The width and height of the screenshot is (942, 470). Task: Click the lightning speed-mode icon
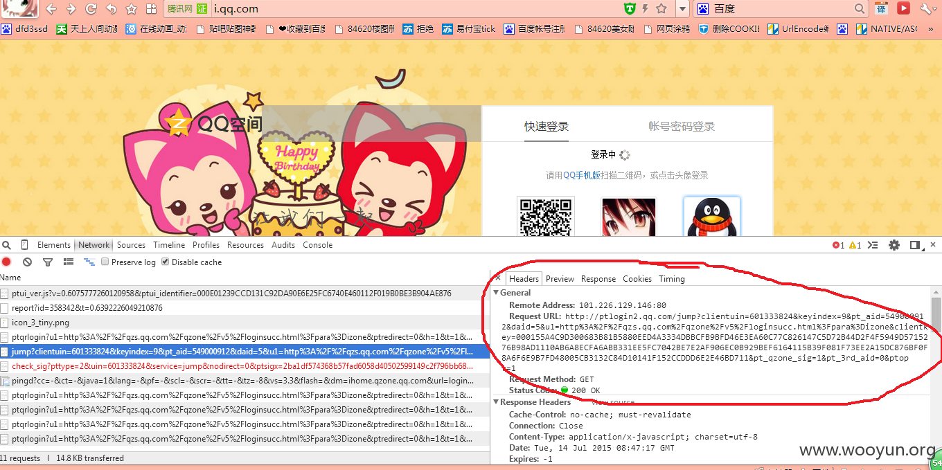tap(646, 9)
